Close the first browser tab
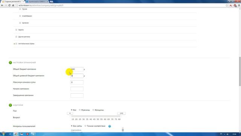The width and height of the screenshot is (241, 136). pos(23,2)
